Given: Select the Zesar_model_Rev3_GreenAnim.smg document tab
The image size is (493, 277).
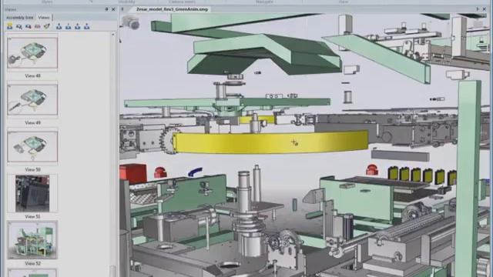Looking at the screenshot, I should [x=172, y=9].
